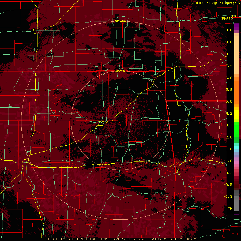
Task: Select the -1.3 value on color scale
Action: coord(228,197)
